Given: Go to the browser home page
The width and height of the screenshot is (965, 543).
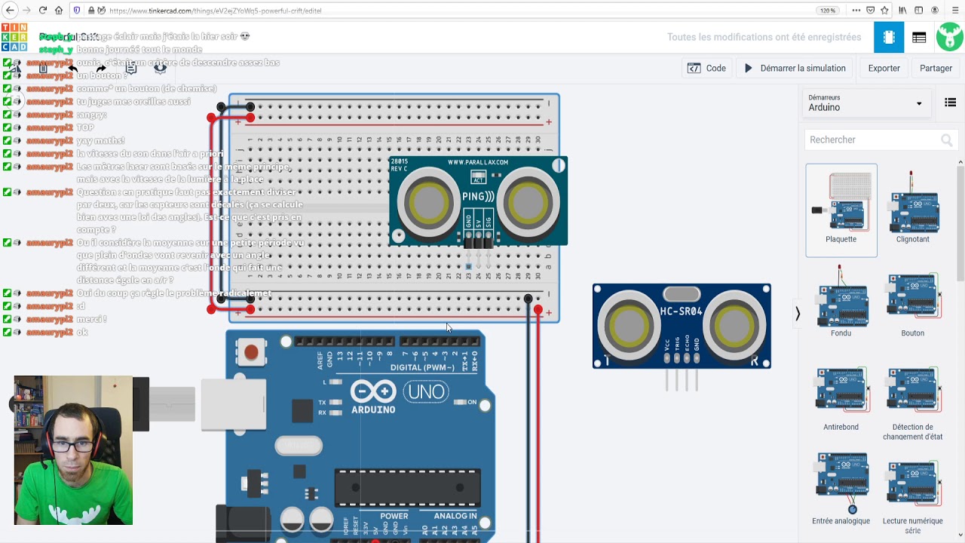Looking at the screenshot, I should (x=59, y=11).
